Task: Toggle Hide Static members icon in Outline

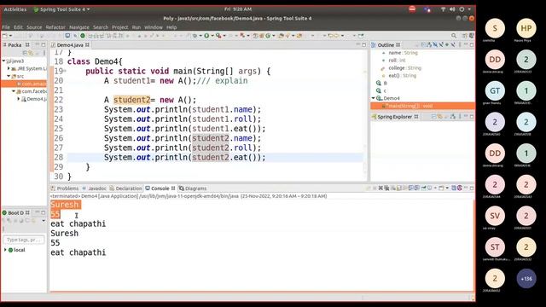Action: point(441,44)
